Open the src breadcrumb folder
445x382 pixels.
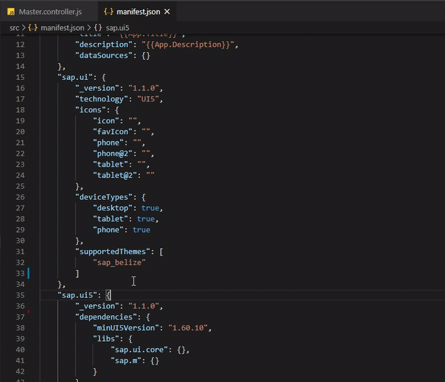[14, 28]
